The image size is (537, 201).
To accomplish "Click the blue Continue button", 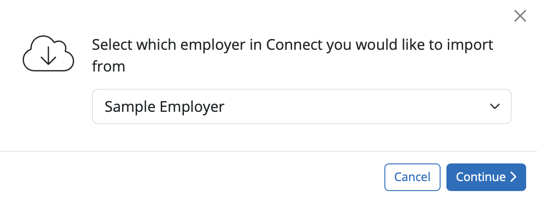I will point(486,177).
